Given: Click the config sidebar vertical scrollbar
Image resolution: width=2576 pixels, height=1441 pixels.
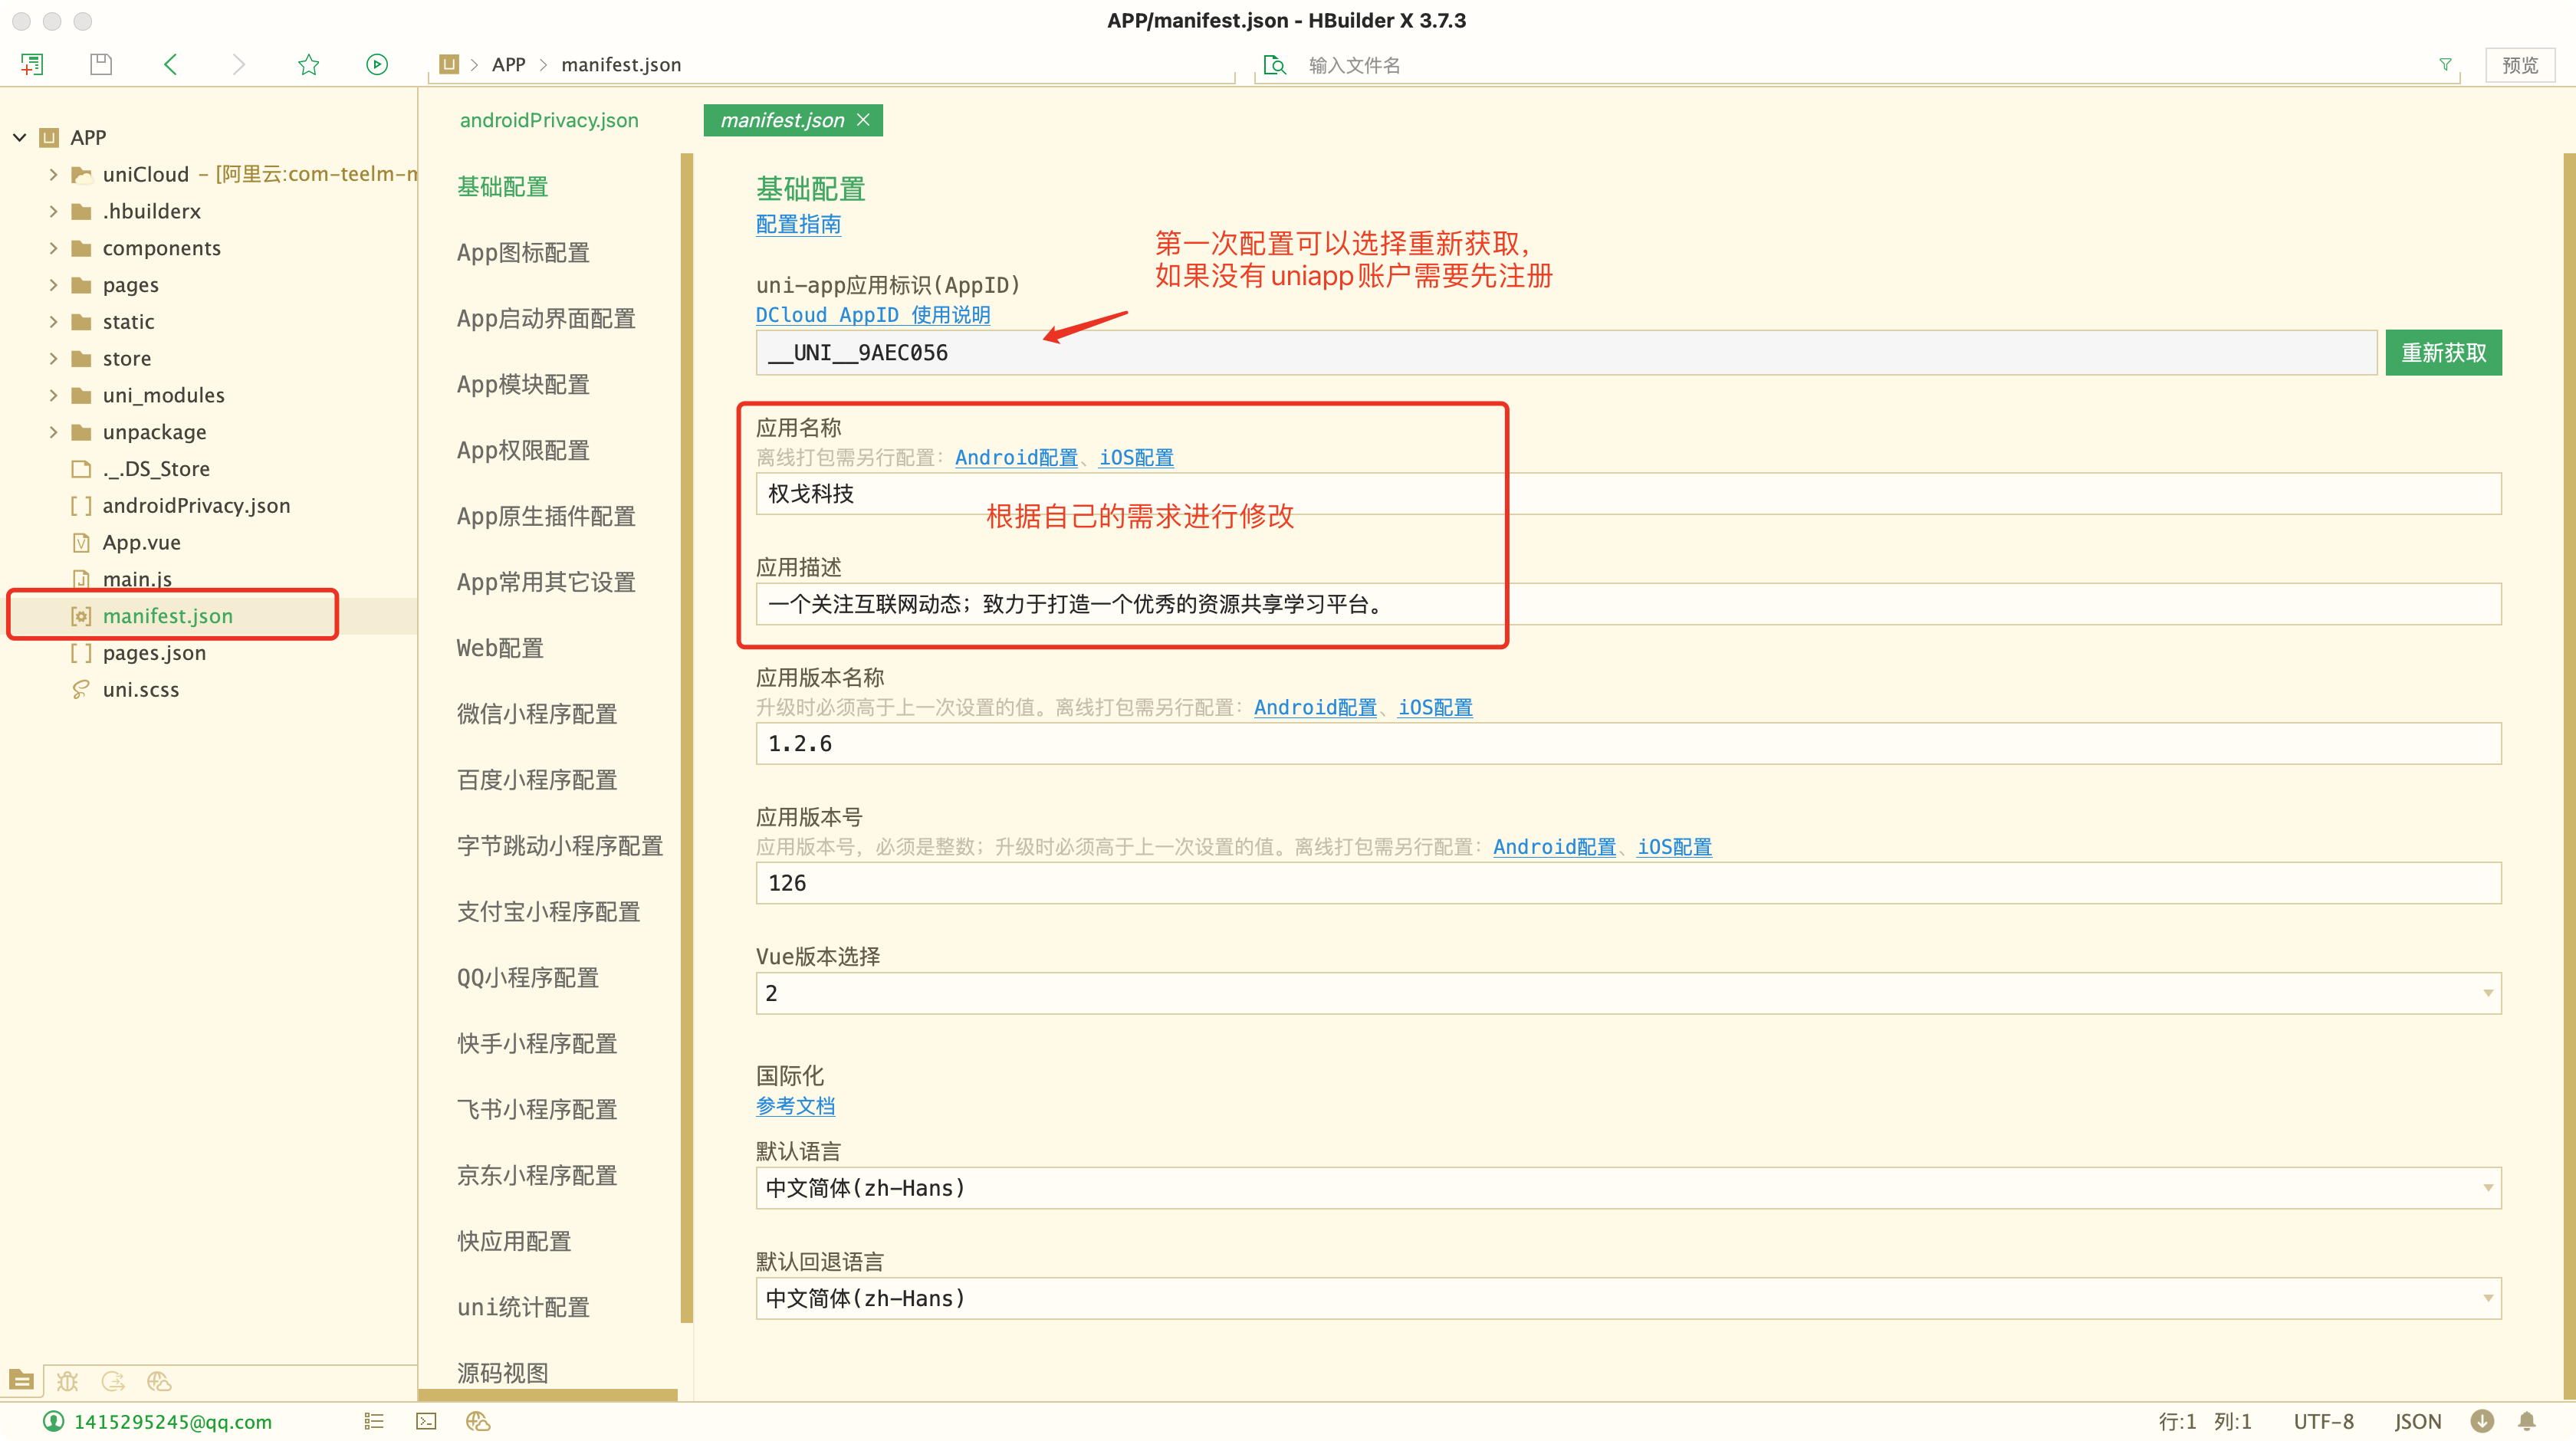Looking at the screenshot, I should 687,738.
